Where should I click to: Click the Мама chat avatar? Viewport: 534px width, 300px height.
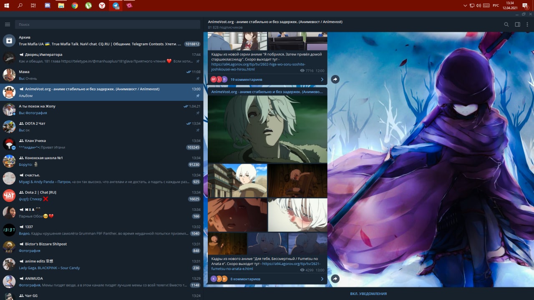click(9, 75)
